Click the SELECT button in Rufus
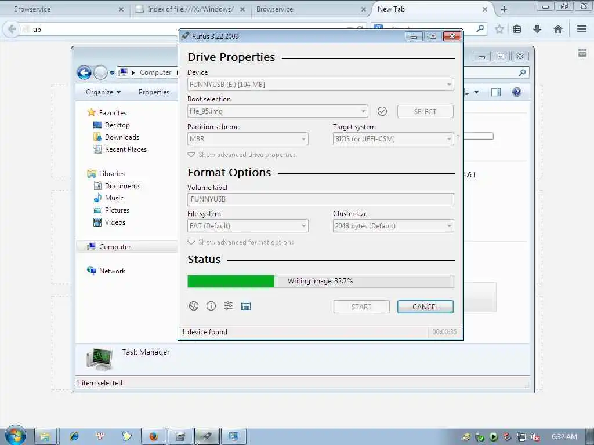 point(425,112)
